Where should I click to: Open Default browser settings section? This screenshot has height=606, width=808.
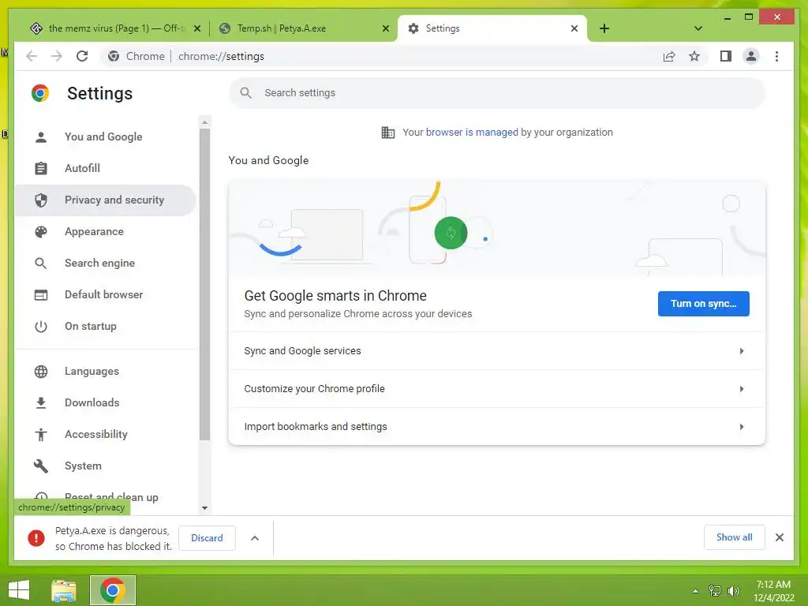point(106,295)
